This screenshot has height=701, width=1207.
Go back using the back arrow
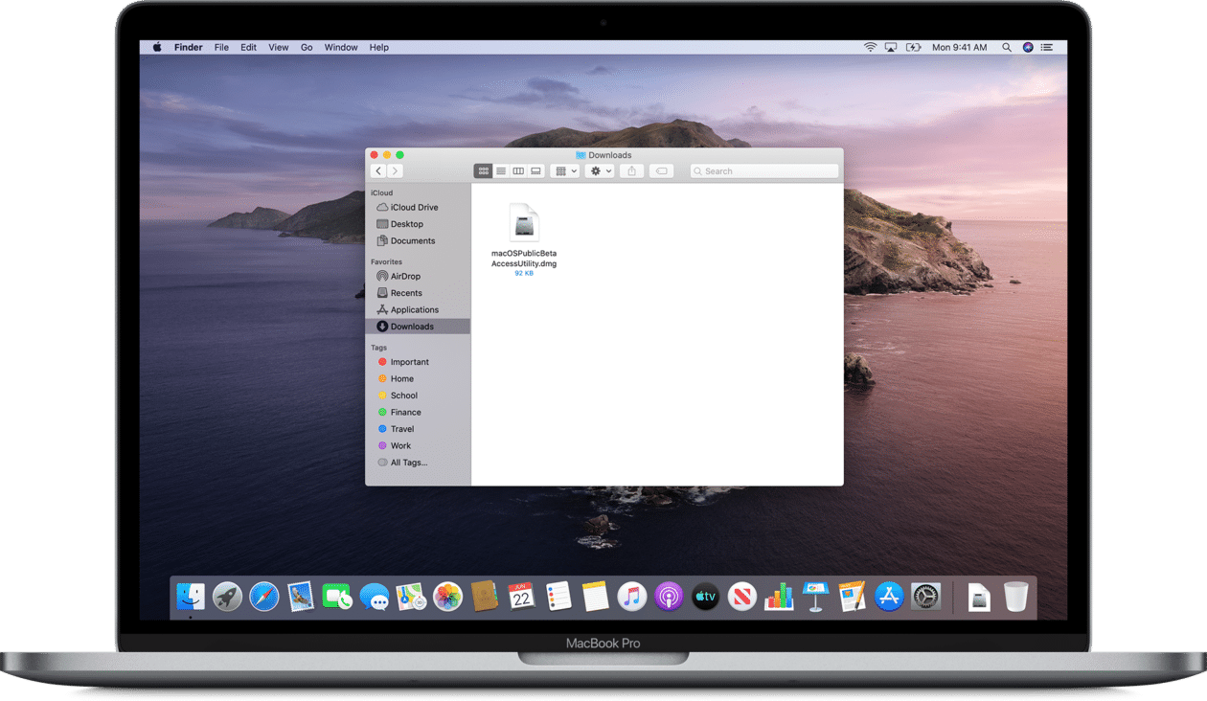point(378,170)
